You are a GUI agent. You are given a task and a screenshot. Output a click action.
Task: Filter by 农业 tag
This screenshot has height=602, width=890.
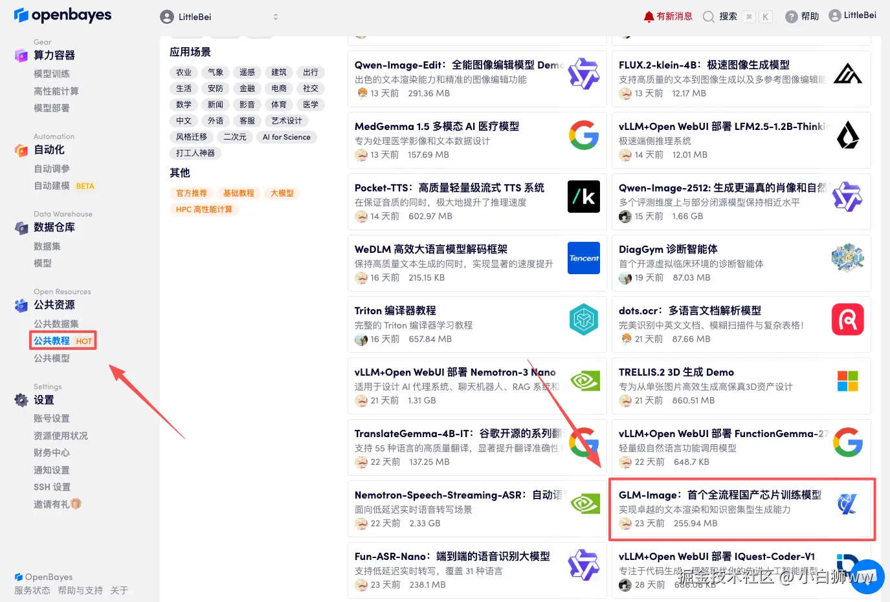(184, 72)
